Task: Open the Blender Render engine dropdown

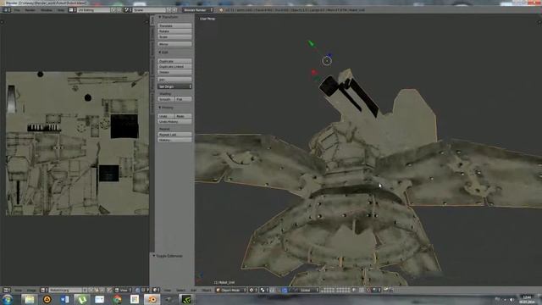Action: coord(197,10)
